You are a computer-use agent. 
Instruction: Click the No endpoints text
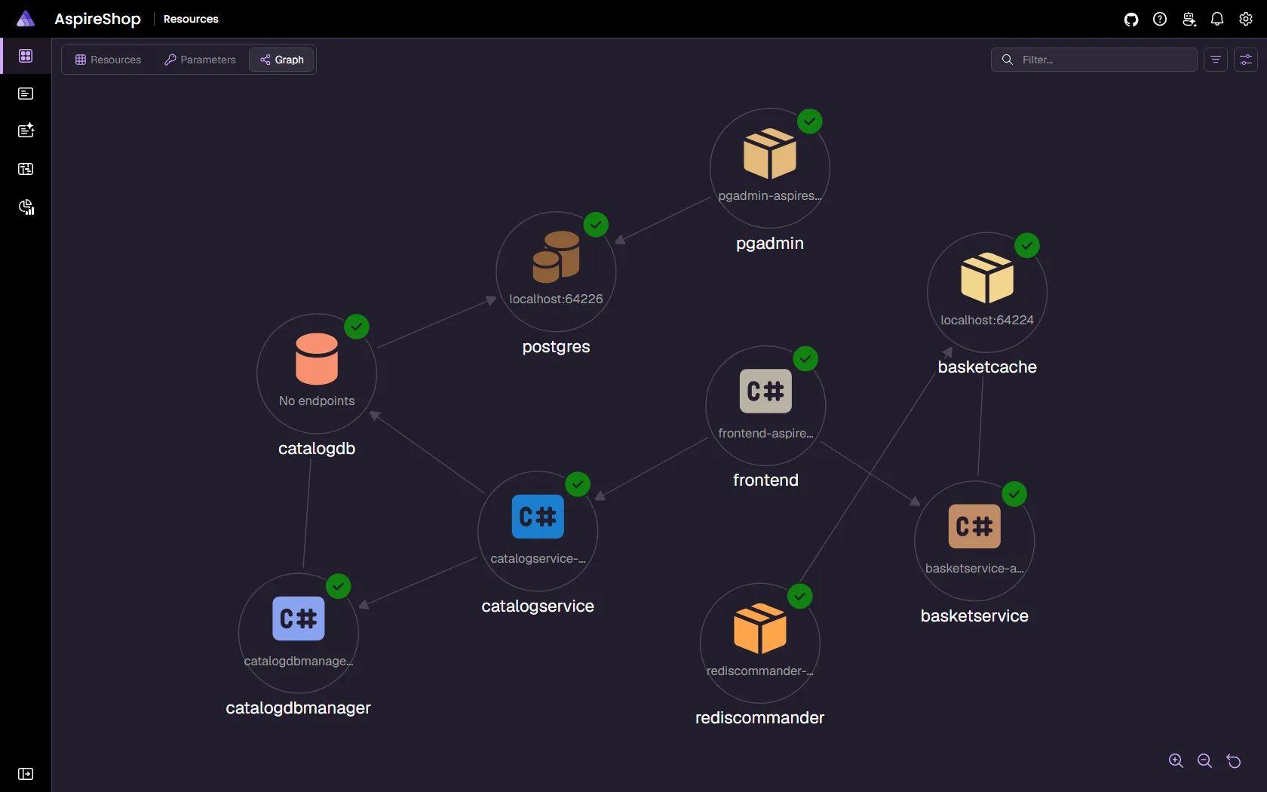(x=317, y=401)
